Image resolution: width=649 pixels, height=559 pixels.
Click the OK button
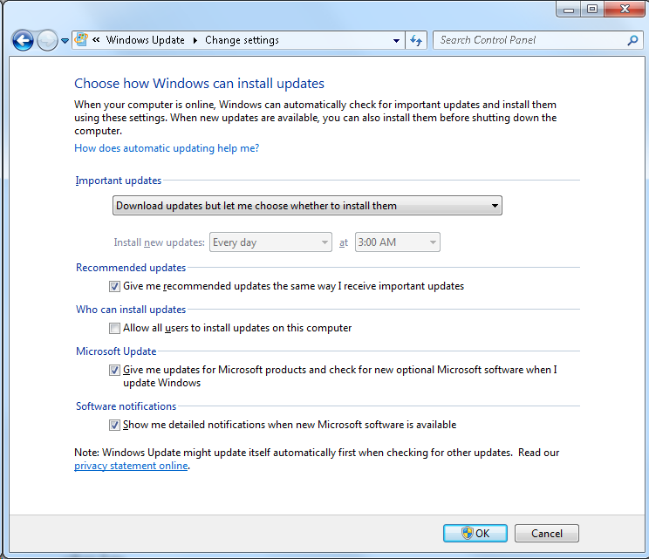pos(475,533)
